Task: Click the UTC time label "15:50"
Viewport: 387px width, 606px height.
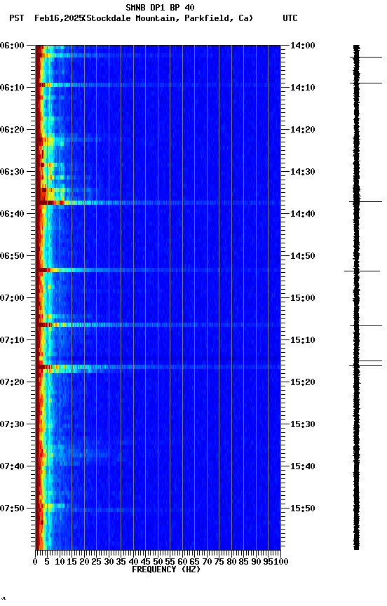Action: click(302, 509)
